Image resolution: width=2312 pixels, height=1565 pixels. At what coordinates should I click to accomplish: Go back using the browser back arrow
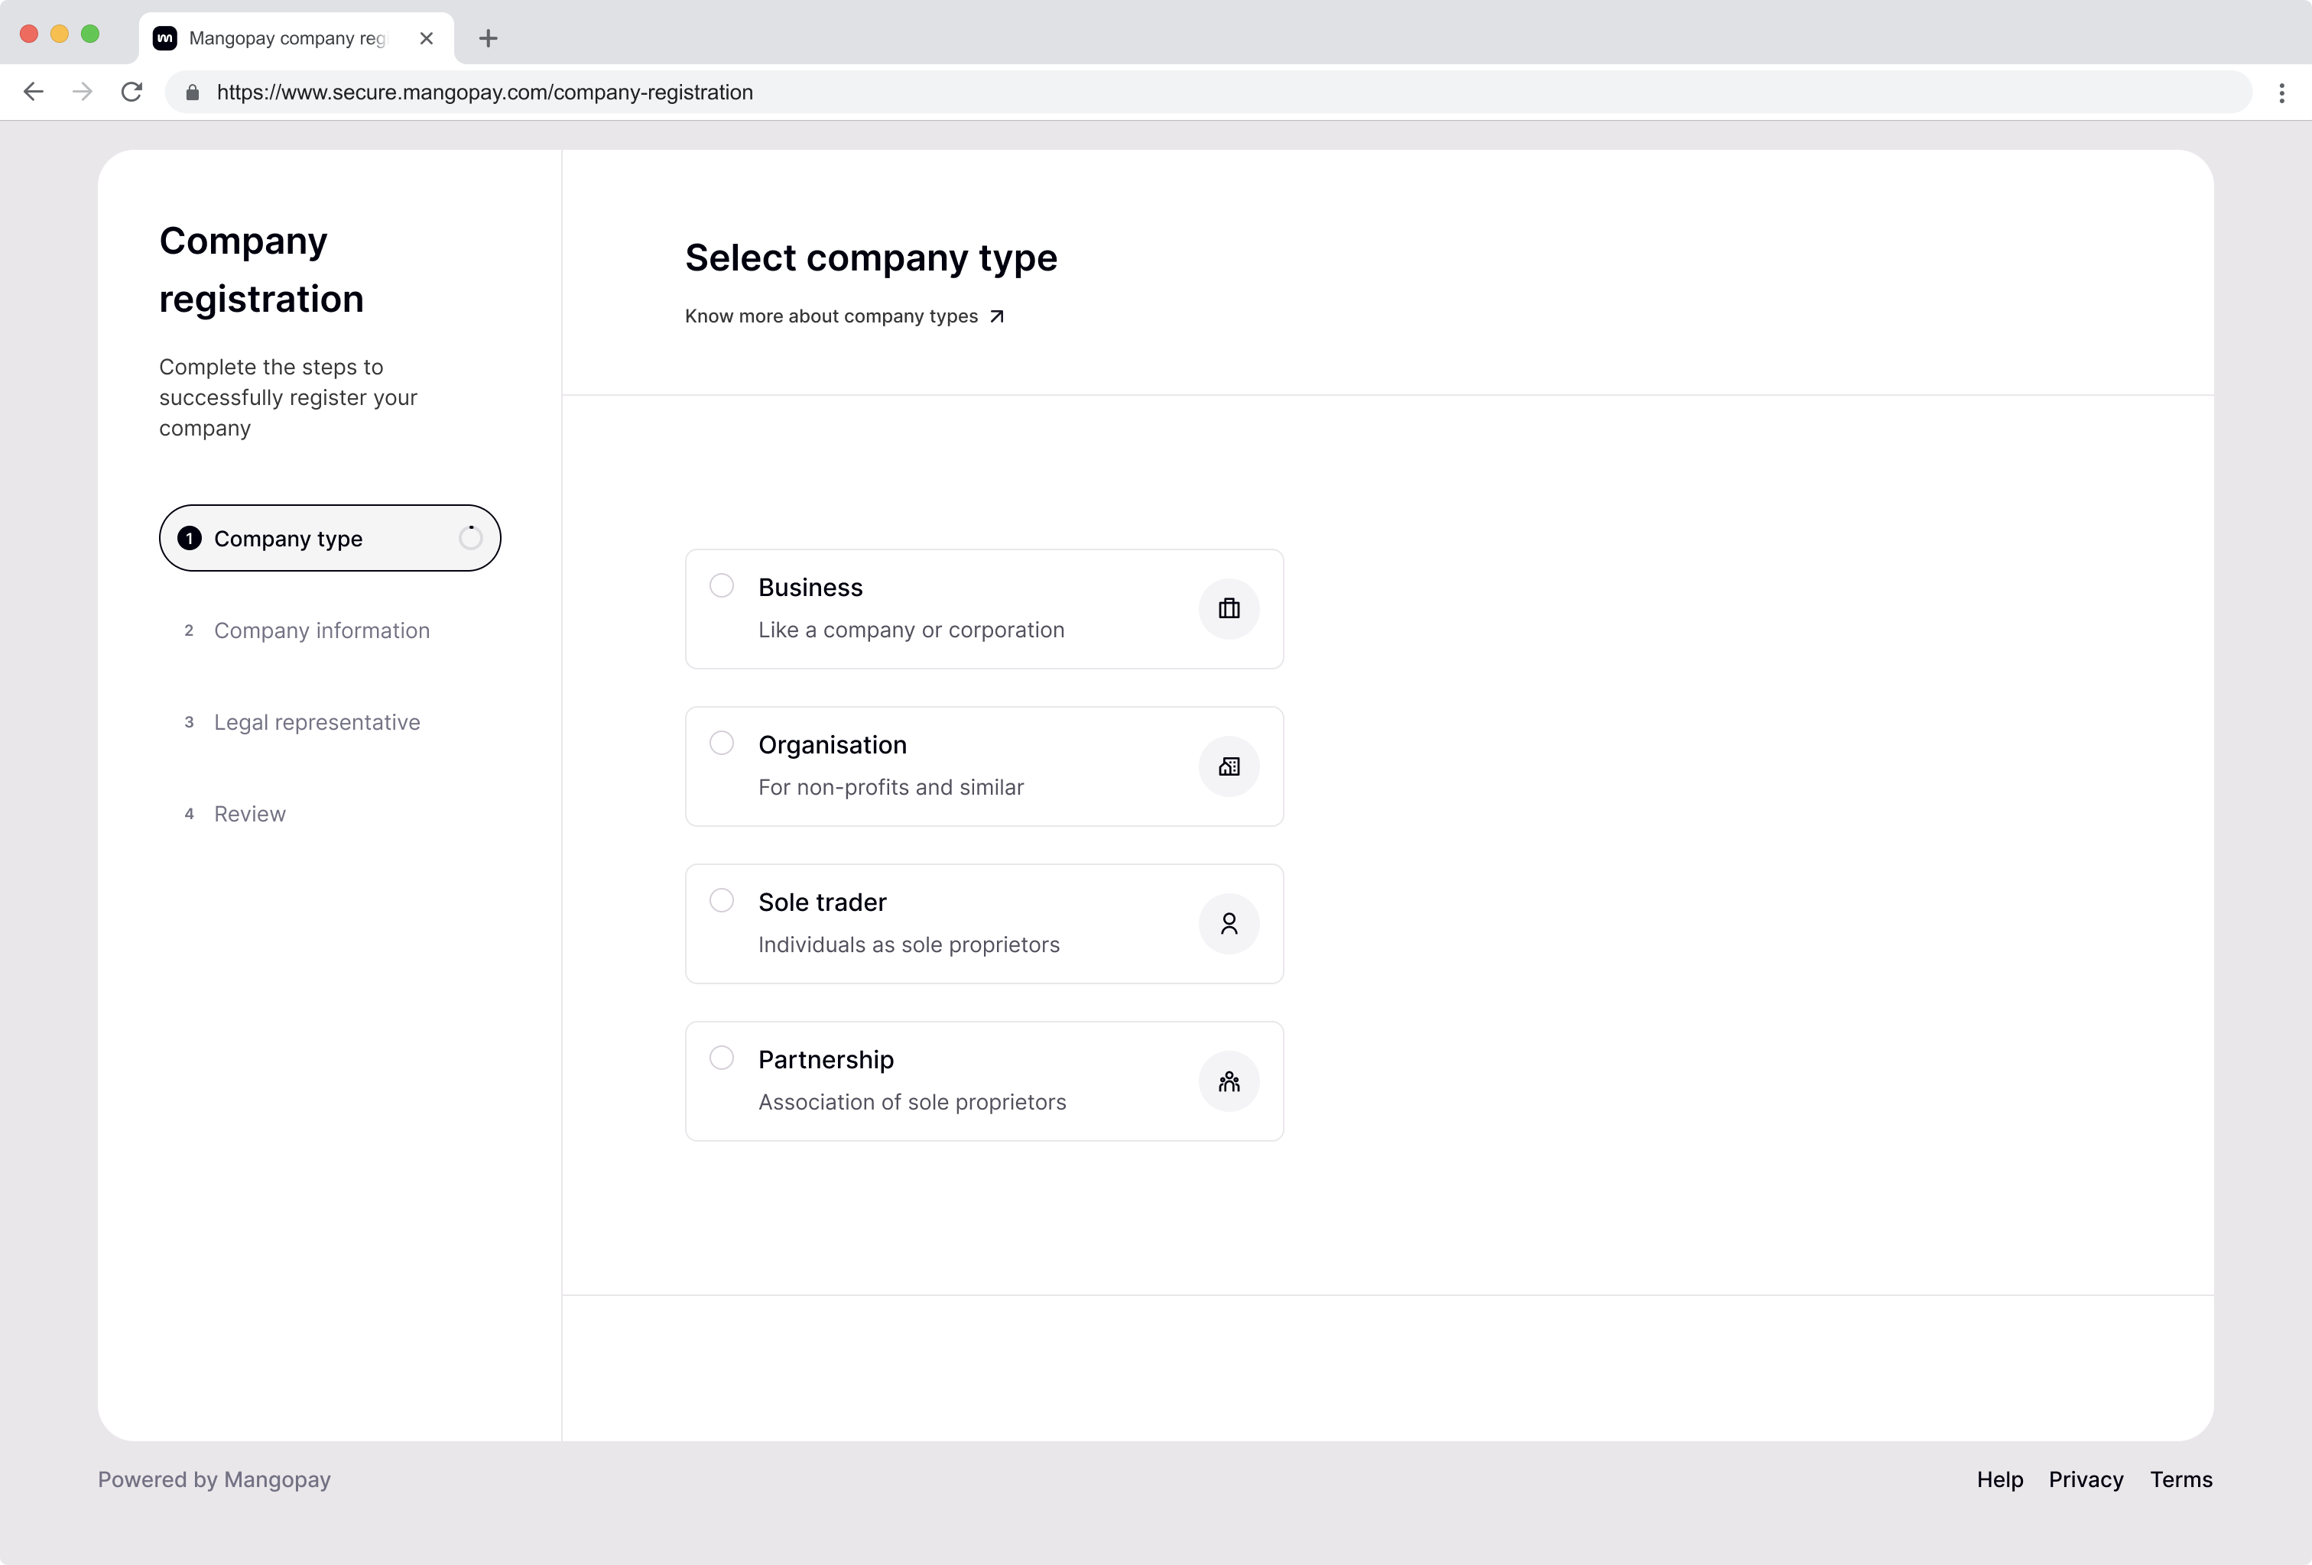[34, 92]
